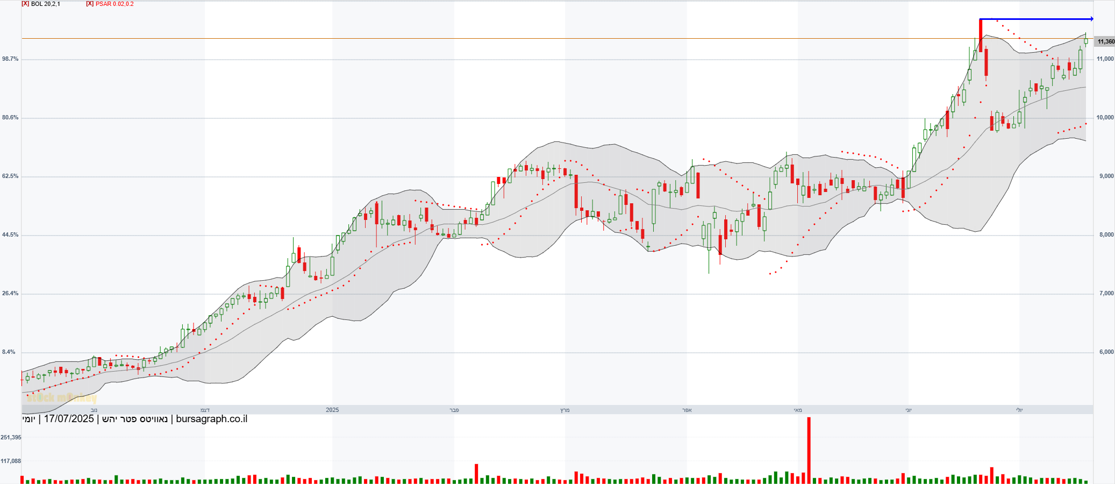
Task: Click the 80.6% percentage axis label
Action: tap(10, 117)
